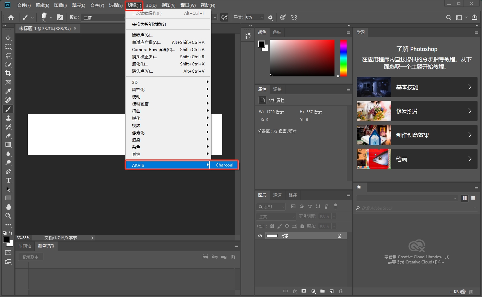This screenshot has height=297, width=482.
Task: Toggle the brush settings panel button
Action: pyautogui.click(x=60, y=17)
